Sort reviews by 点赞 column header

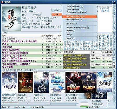pyautogui.click(x=60, y=36)
